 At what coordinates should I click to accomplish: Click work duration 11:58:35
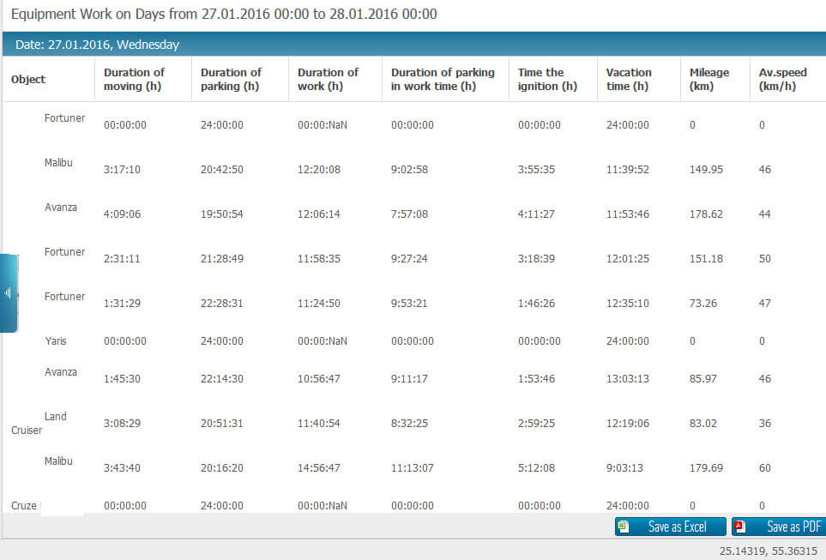coord(319,259)
